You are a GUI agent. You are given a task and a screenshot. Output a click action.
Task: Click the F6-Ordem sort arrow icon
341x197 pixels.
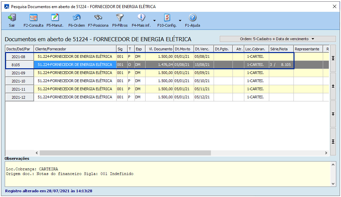click(76, 18)
